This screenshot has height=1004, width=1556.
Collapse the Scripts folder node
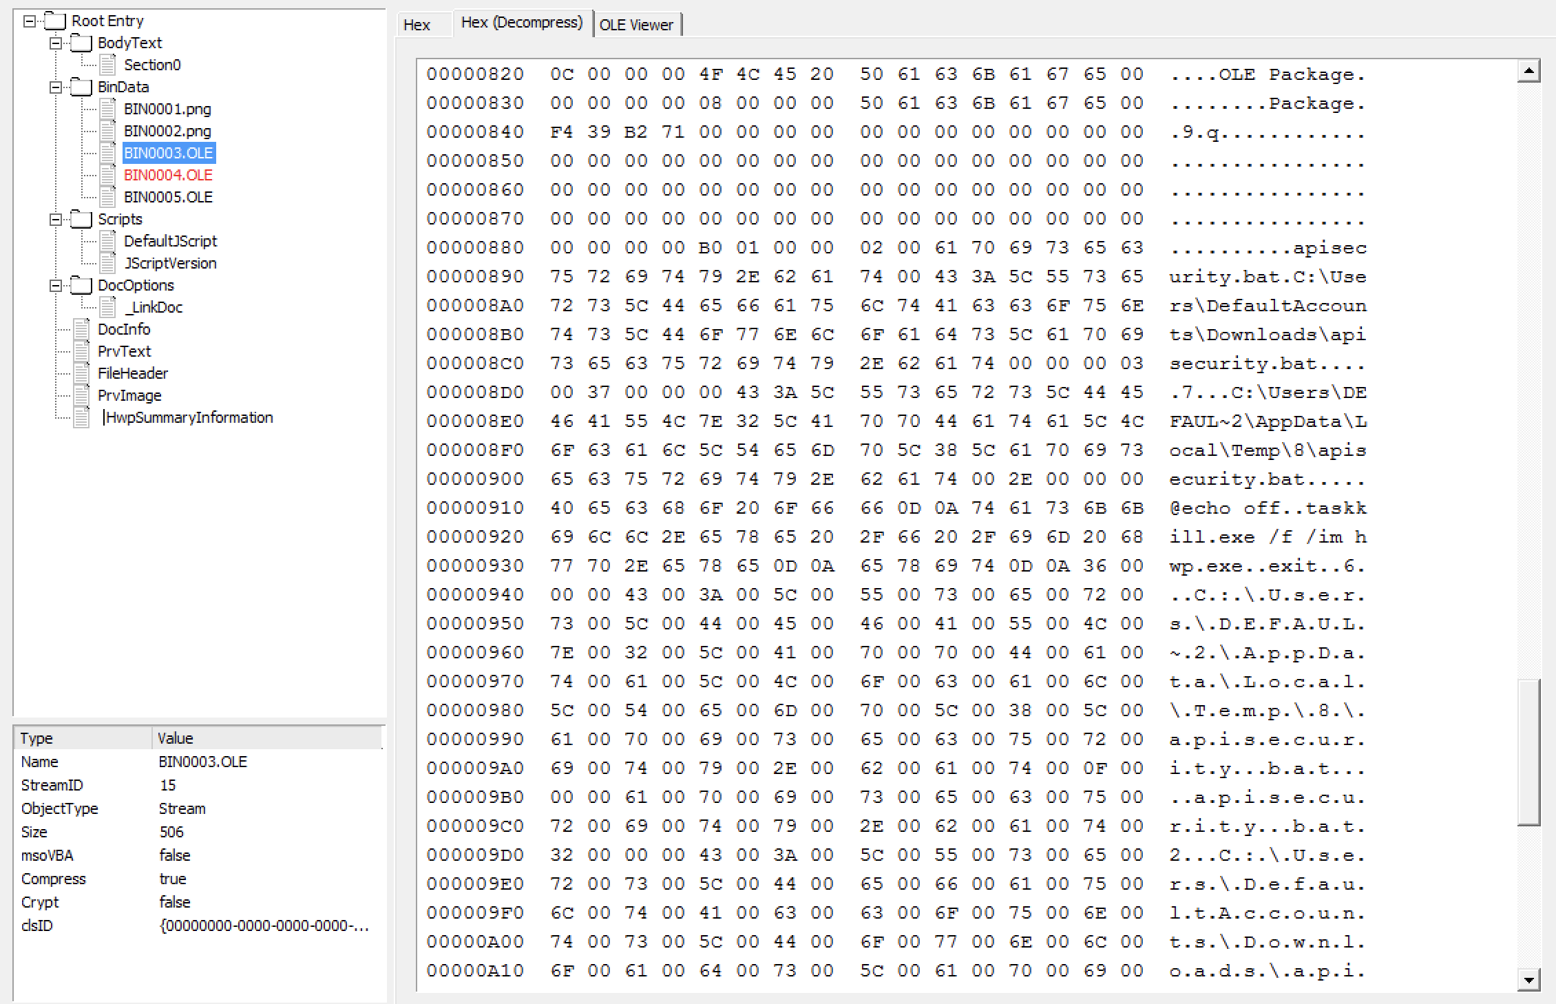click(x=56, y=220)
